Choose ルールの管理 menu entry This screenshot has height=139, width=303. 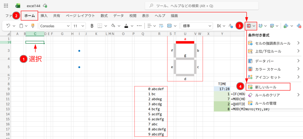click(265, 103)
